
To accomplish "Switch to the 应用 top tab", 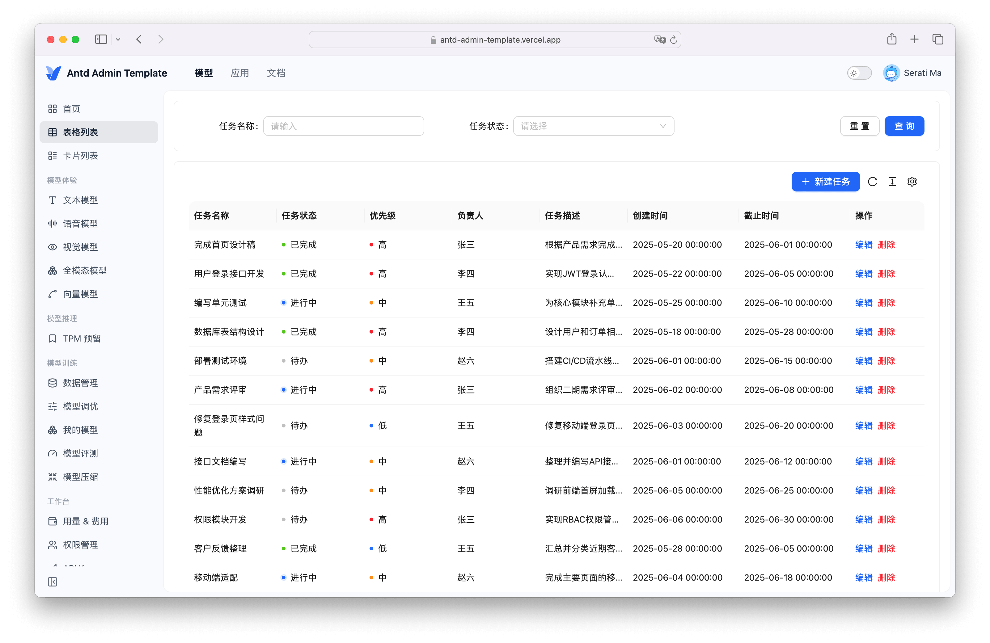I will point(239,73).
